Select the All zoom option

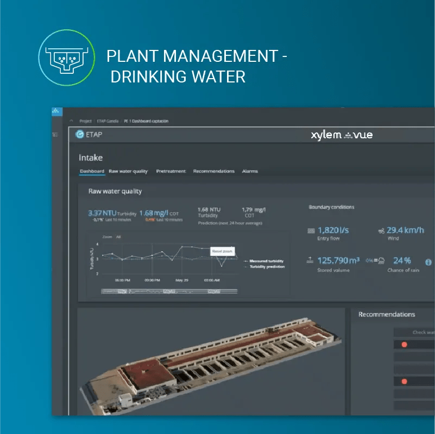(118, 237)
